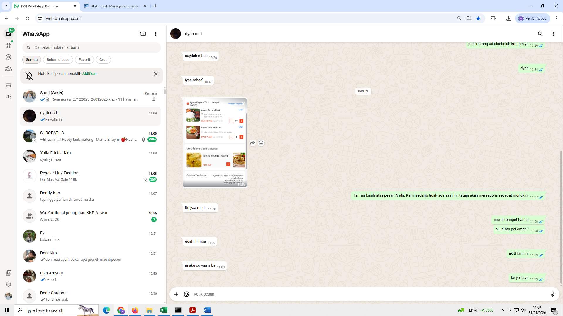This screenshot has width=563, height=316.
Task: Open the Advertise megaphone tool
Action: 9,96
